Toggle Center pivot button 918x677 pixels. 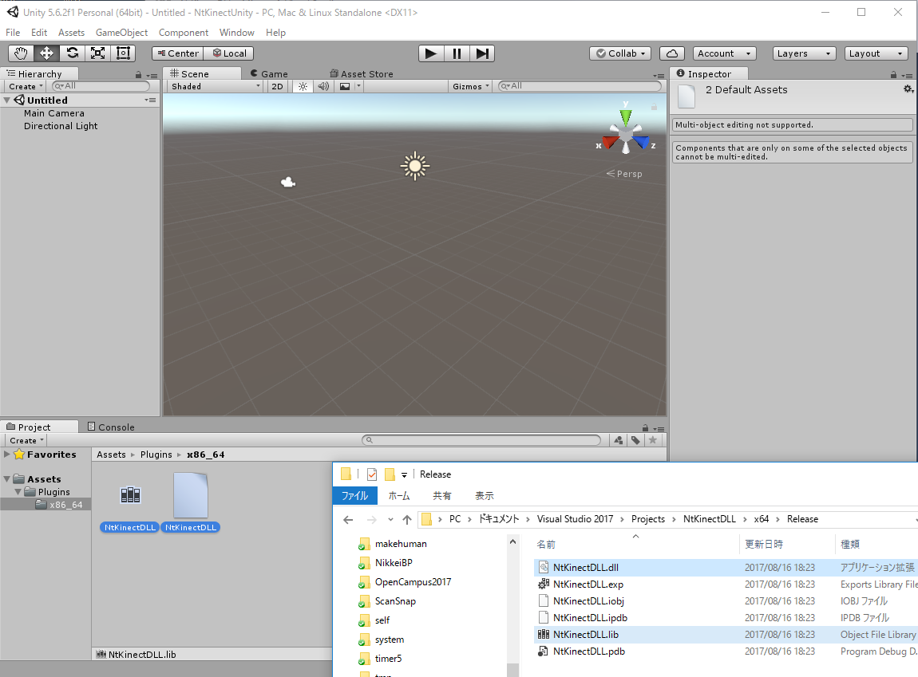tap(177, 53)
